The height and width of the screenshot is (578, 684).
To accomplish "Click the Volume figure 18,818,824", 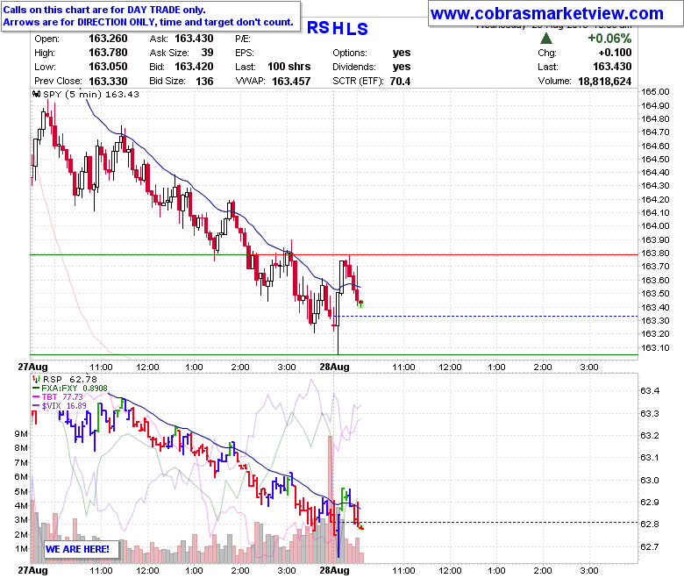I will (604, 82).
